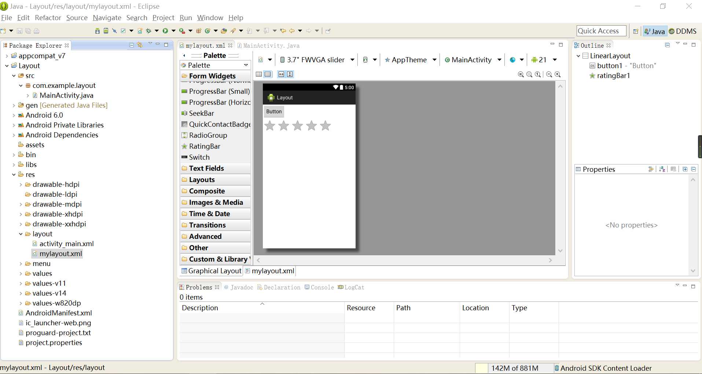This screenshot has height=374, width=702.
Task: Switch to the Java perspective
Action: click(655, 31)
